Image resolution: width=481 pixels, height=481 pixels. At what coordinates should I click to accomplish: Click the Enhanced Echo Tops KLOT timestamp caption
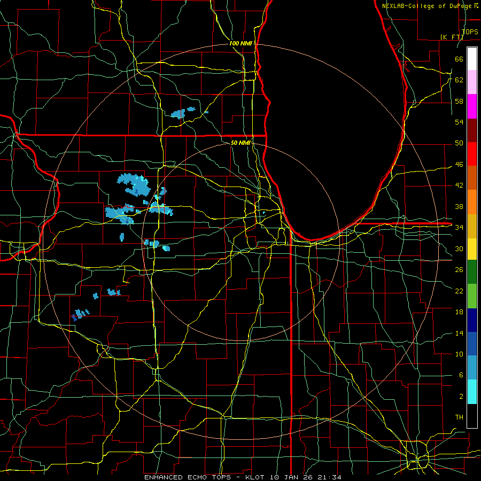pos(243,477)
